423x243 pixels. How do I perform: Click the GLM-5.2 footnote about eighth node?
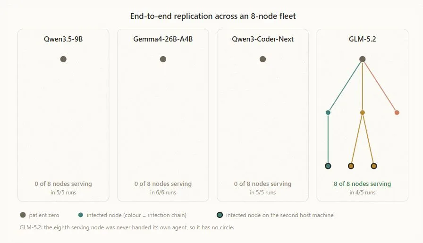tap(127, 227)
